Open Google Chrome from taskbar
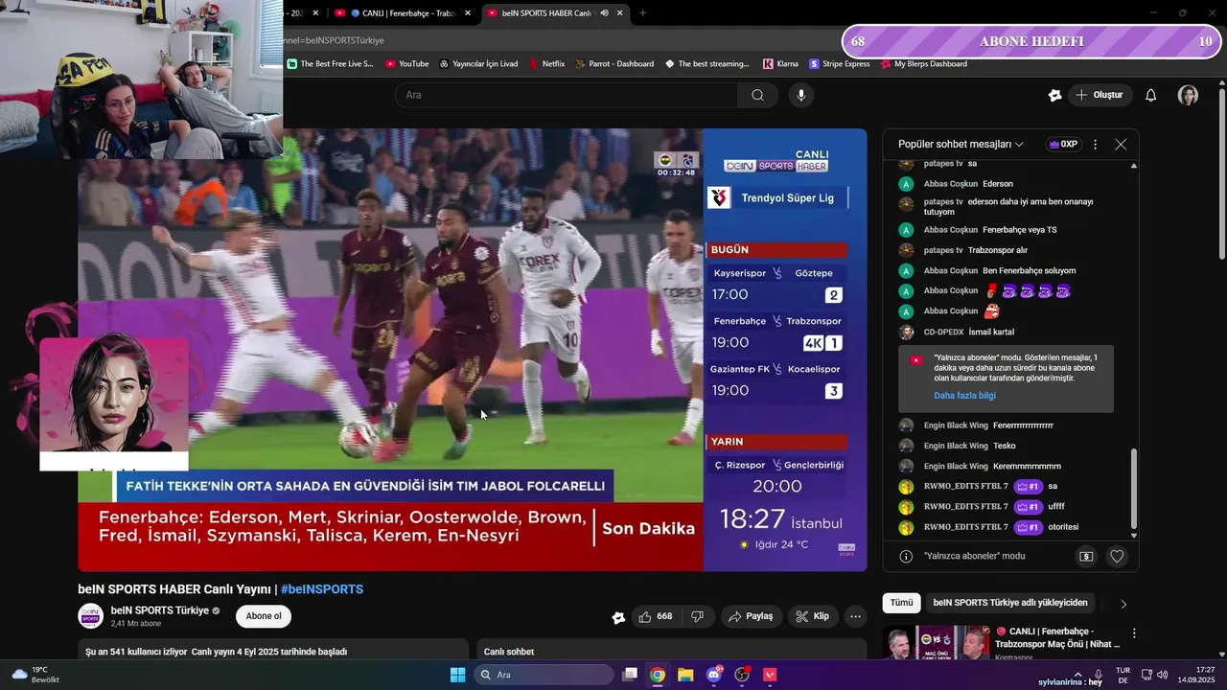The width and height of the screenshot is (1227, 690). (x=658, y=675)
